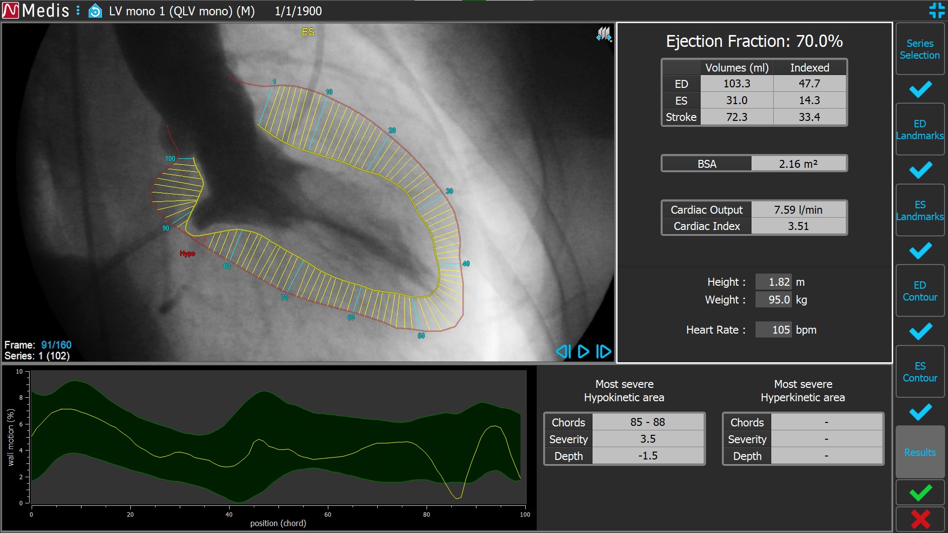Image resolution: width=948 pixels, height=533 pixels.
Task: Open the three-dot menu beside Medis
Action: tap(78, 10)
